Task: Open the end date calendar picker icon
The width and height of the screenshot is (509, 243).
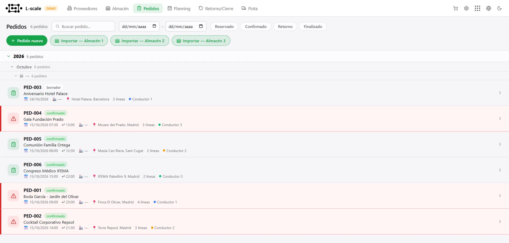Action: (201, 26)
